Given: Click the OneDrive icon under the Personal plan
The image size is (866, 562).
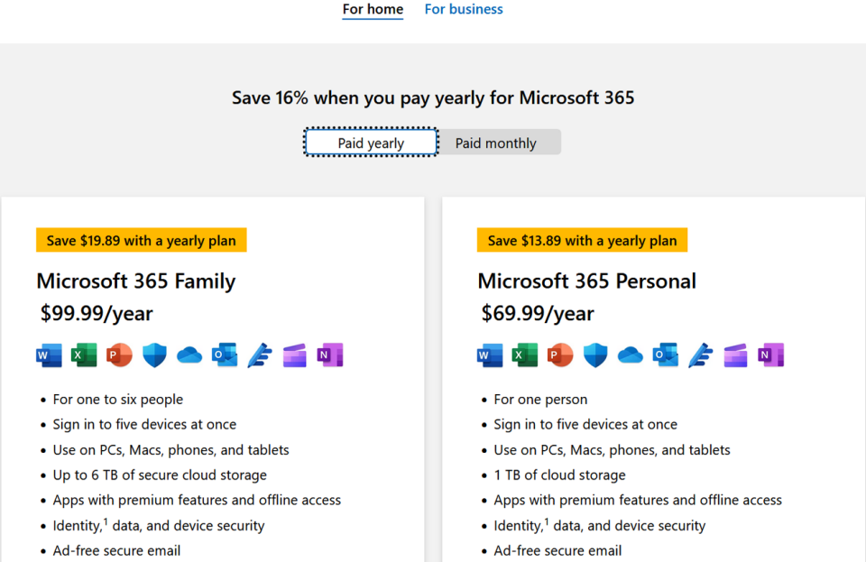Looking at the screenshot, I should pos(630,355).
